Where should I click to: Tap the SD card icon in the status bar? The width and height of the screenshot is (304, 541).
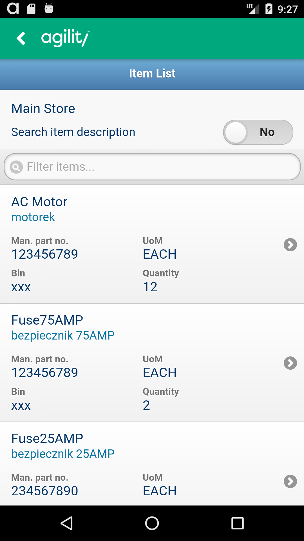pos(31,9)
